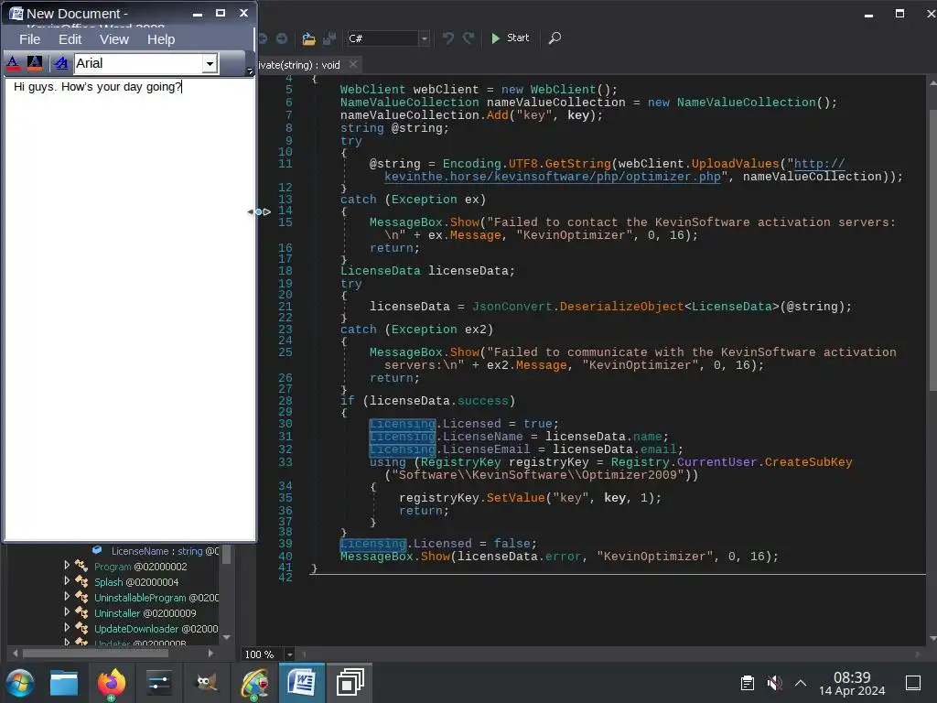
Task: Open the Arial font dropdown
Action: click(210, 63)
